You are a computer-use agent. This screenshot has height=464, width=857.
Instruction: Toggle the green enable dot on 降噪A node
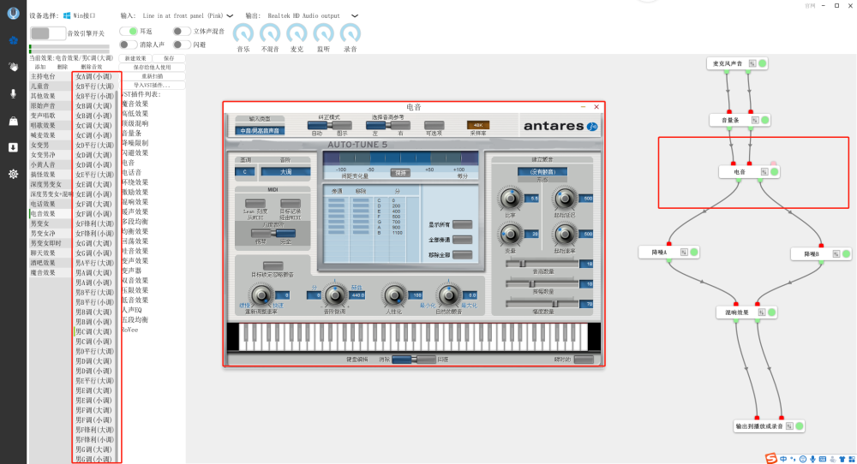coord(693,253)
